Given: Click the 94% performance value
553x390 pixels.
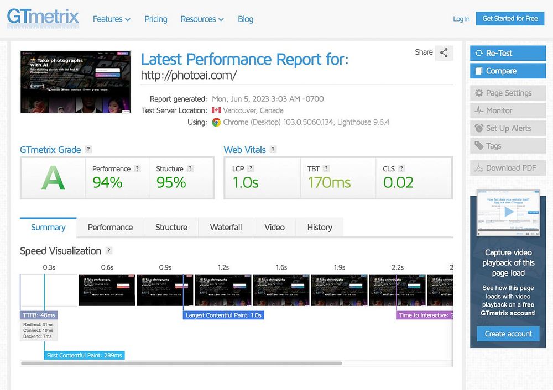Looking at the screenshot, I should click(x=107, y=182).
